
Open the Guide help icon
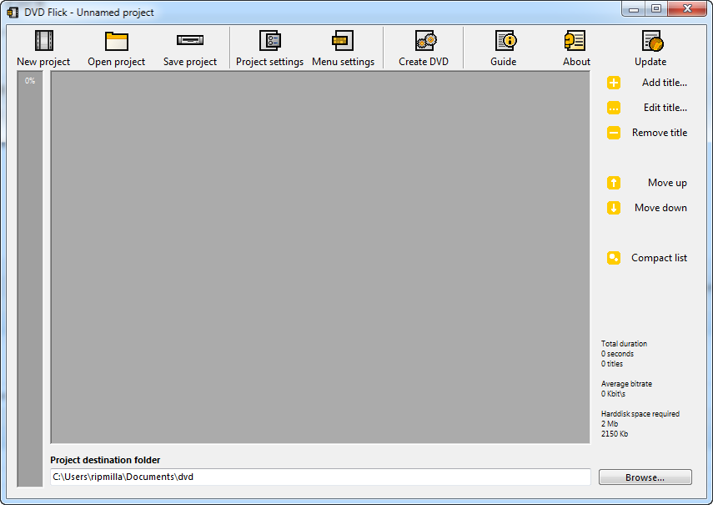click(x=504, y=41)
